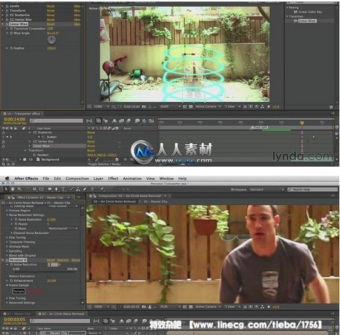Select the Rotation tool
The image size is (340, 335).
[28, 189]
